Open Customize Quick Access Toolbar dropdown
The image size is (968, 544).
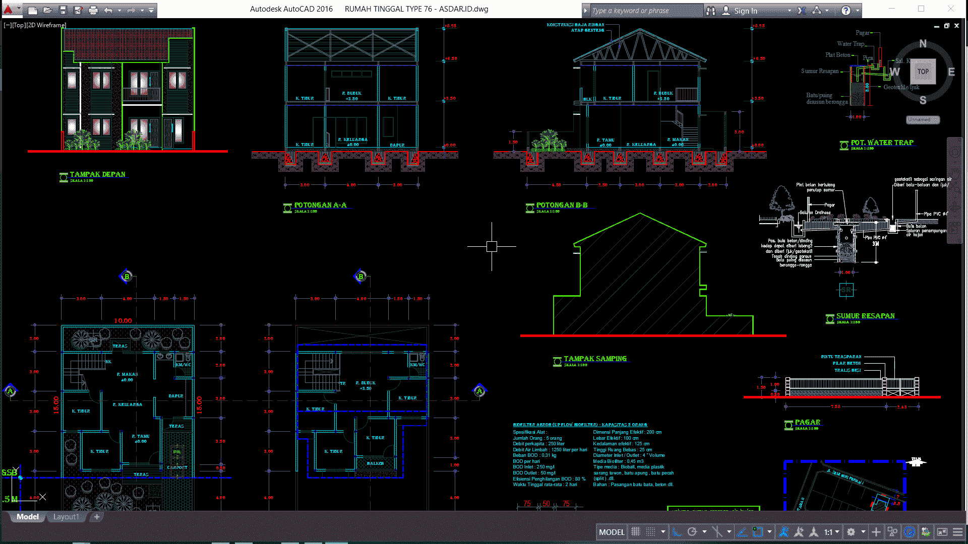[151, 10]
